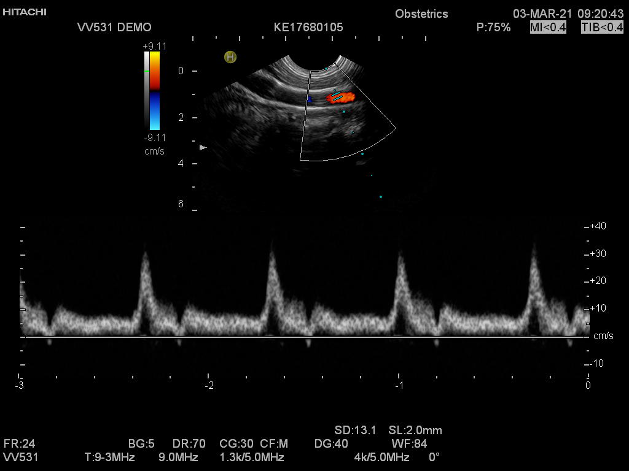Select the patient ID KE17680105
Viewport: 629px width, 471px height.
[x=308, y=27]
